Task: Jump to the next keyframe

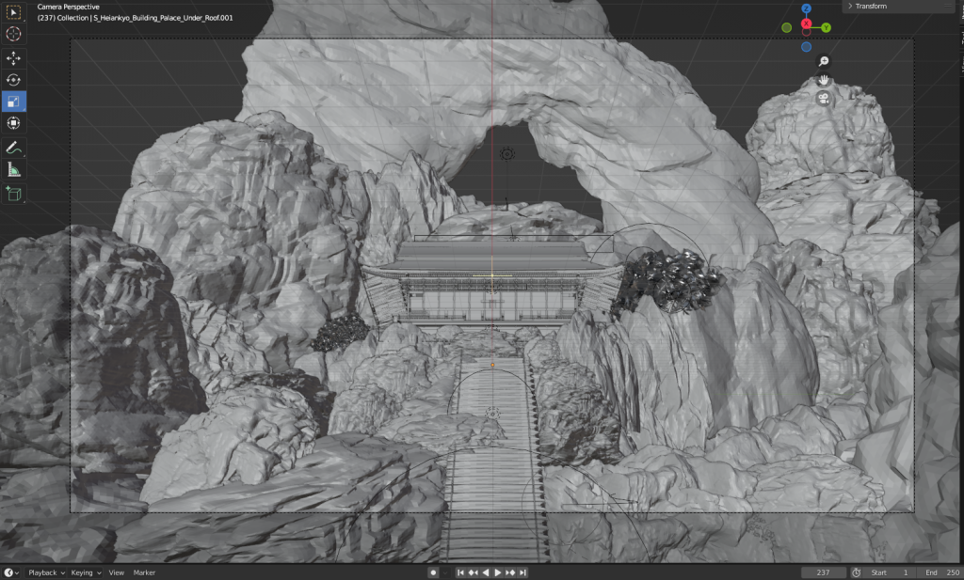Action: (510, 572)
